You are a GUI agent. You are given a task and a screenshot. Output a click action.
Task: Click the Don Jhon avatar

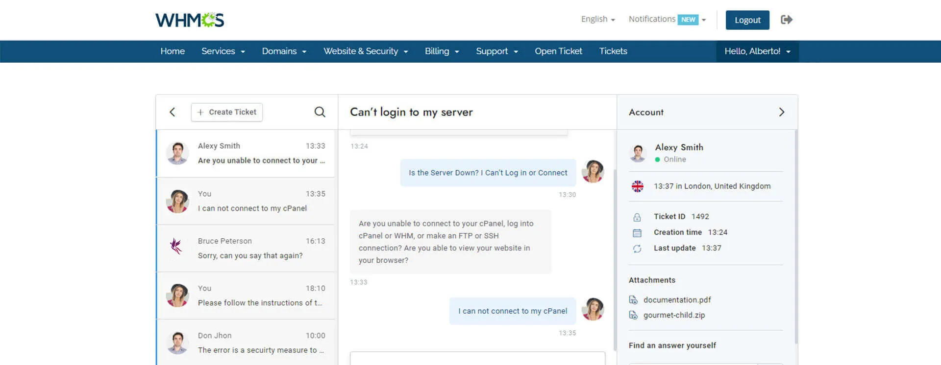(177, 342)
